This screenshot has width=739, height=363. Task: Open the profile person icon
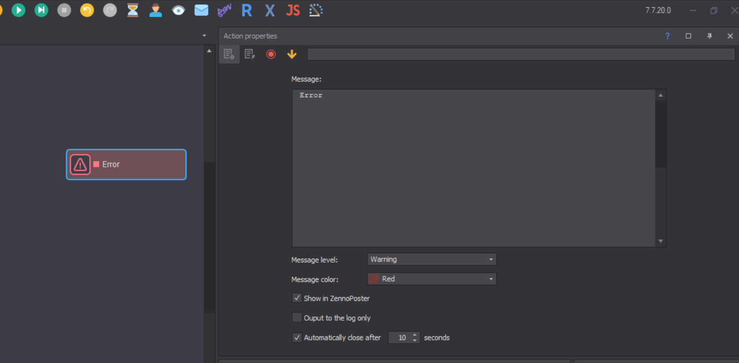pos(156,10)
